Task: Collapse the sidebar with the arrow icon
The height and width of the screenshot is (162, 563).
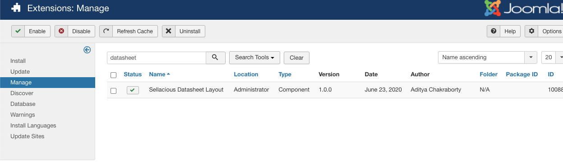Action: 88,50
